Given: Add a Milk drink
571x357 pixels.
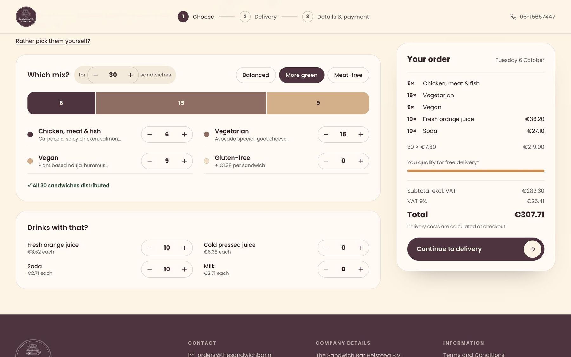Looking at the screenshot, I should tap(361, 269).
